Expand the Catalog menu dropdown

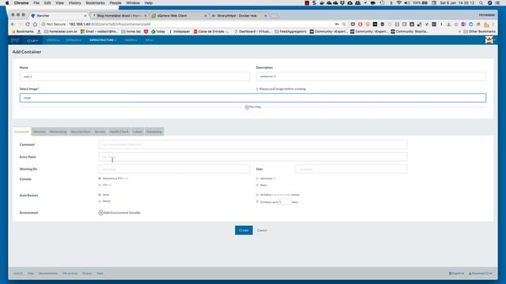(74, 40)
